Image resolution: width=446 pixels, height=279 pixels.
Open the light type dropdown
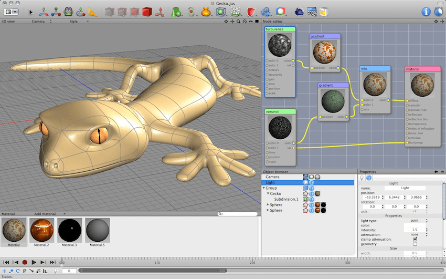[415, 220]
